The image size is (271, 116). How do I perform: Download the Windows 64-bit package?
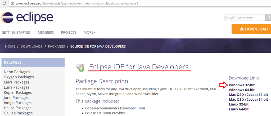(x=242, y=90)
